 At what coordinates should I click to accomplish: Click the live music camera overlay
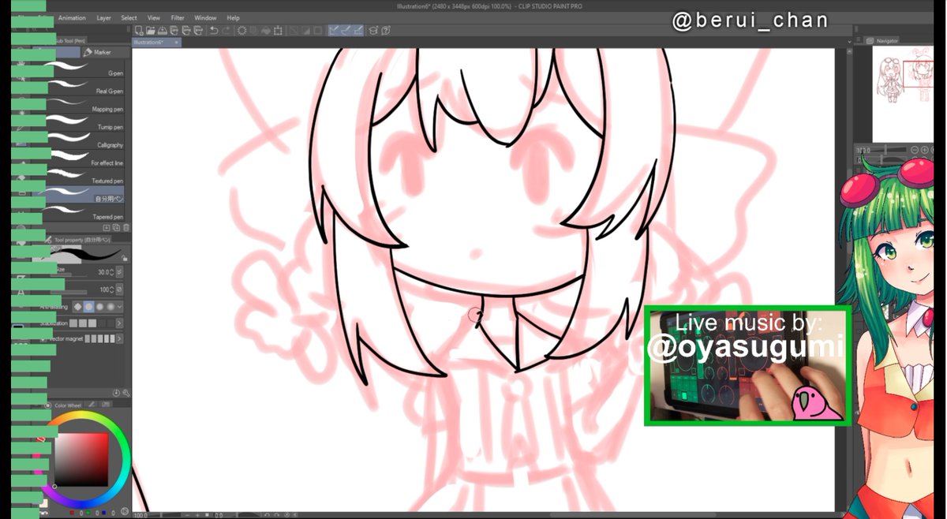[748, 365]
